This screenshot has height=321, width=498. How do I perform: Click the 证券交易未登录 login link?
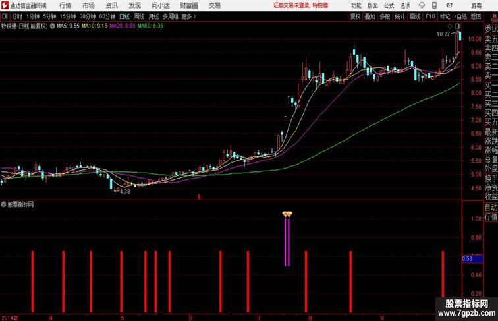pyautogui.click(x=291, y=5)
